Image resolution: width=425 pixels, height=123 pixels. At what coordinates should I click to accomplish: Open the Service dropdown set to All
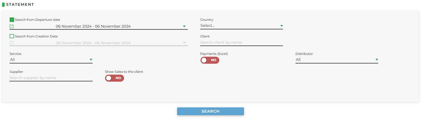point(51,60)
